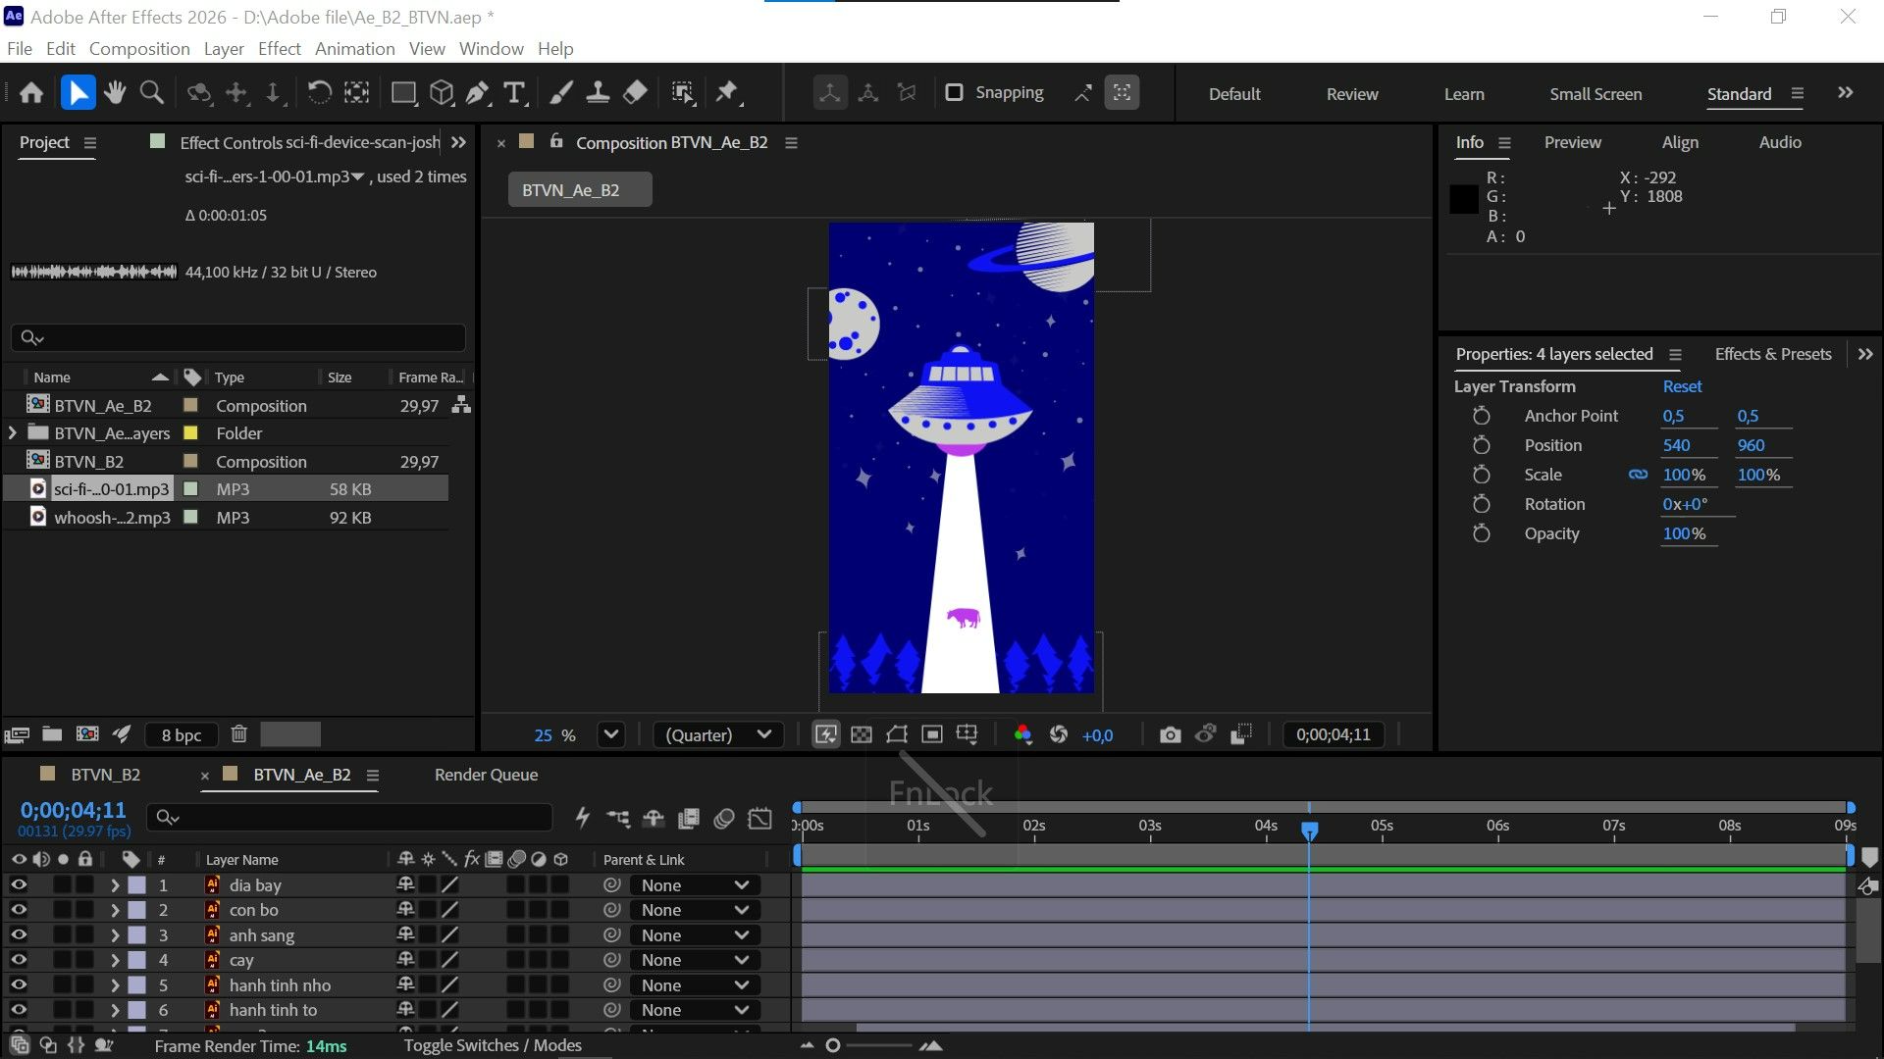
Task: Open the magnification ratio dropdown arrow
Action: (x=611, y=734)
